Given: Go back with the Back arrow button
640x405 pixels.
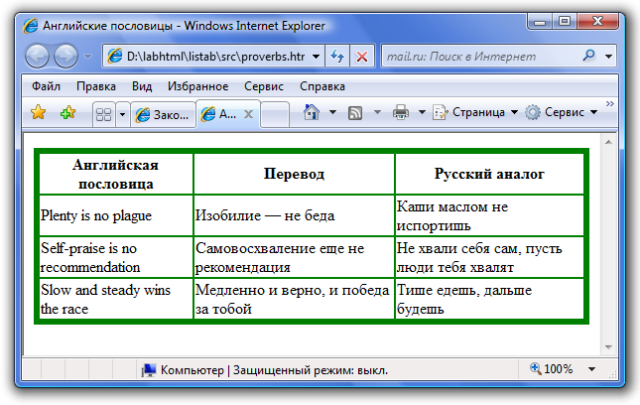Looking at the screenshot, I should 37,56.
